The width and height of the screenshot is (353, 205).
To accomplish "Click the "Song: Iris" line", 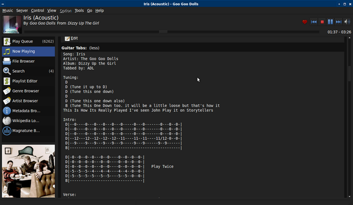I will [74, 54].
